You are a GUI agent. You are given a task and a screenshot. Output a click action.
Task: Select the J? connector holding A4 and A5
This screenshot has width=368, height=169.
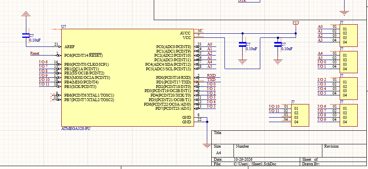click(349, 62)
